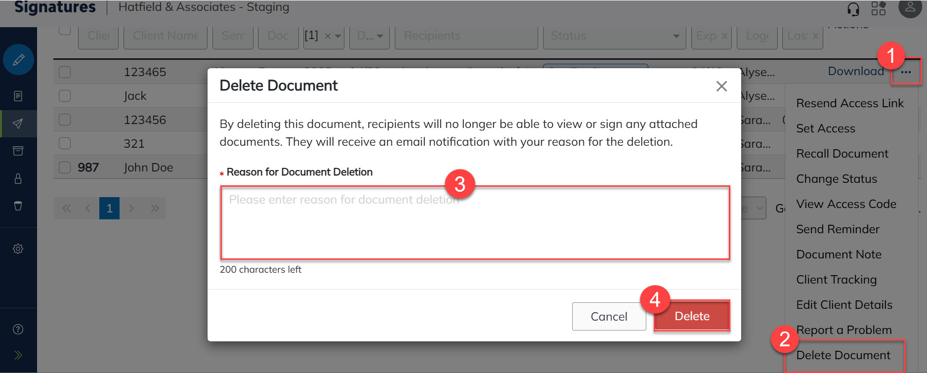Select checkbox for row 123465
927x373 pixels.
pos(65,72)
